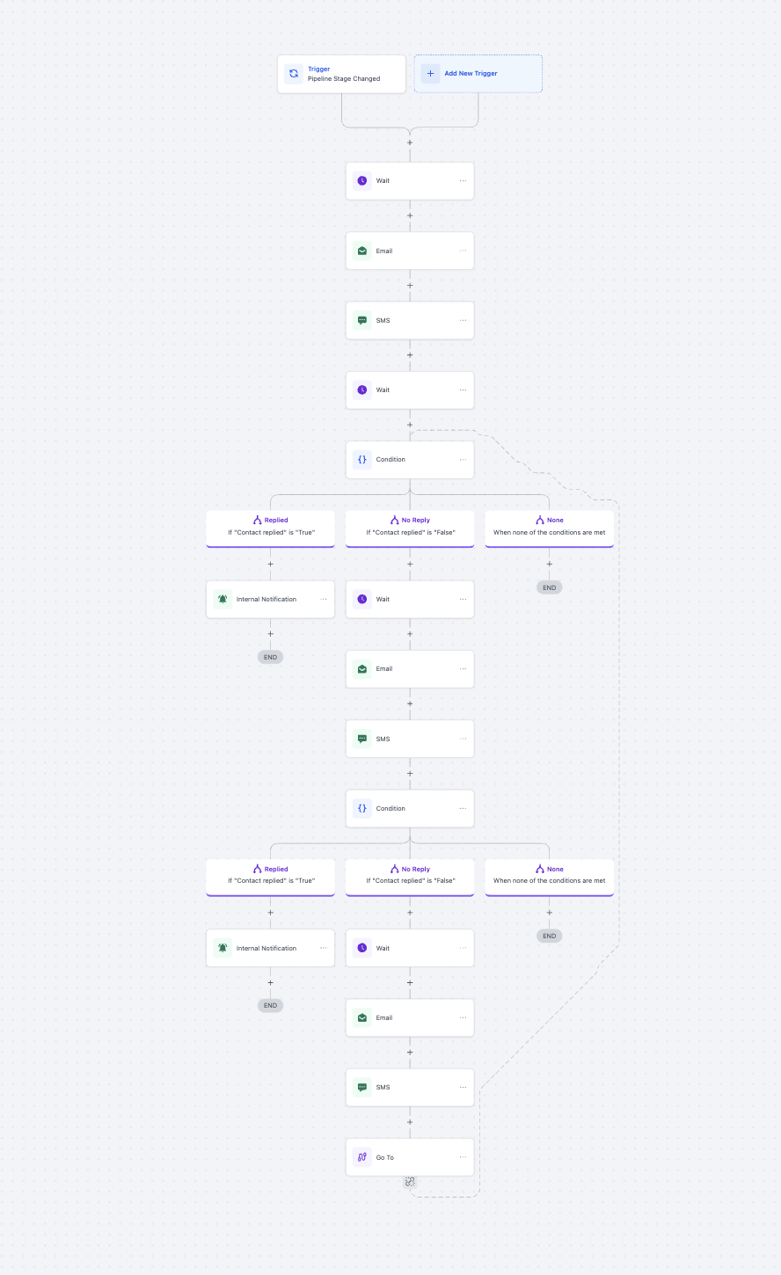Image resolution: width=781 pixels, height=1275 pixels.
Task: Select the None branch under the second Condition
Action: (550, 878)
